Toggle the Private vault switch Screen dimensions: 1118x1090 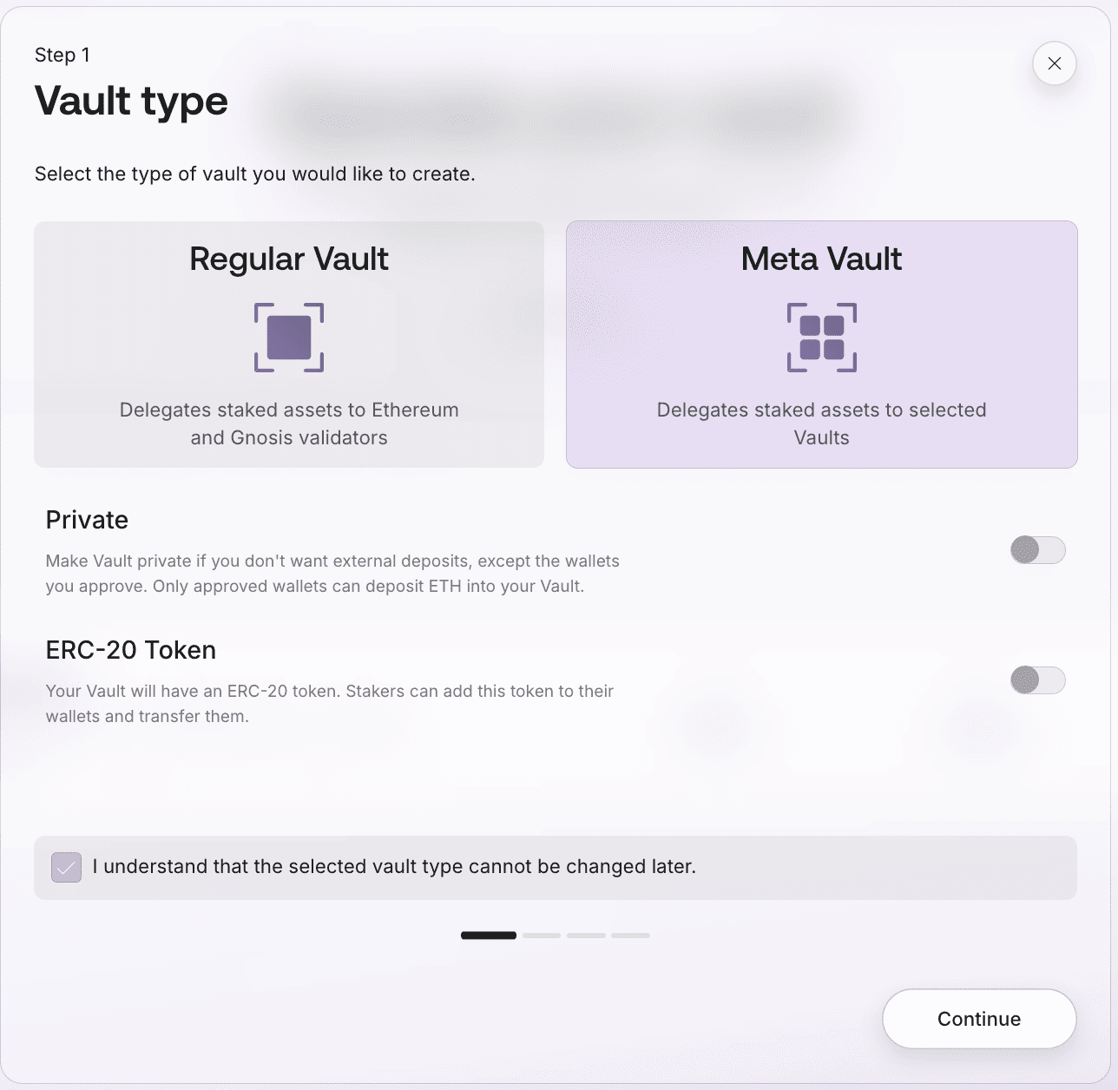click(1037, 550)
